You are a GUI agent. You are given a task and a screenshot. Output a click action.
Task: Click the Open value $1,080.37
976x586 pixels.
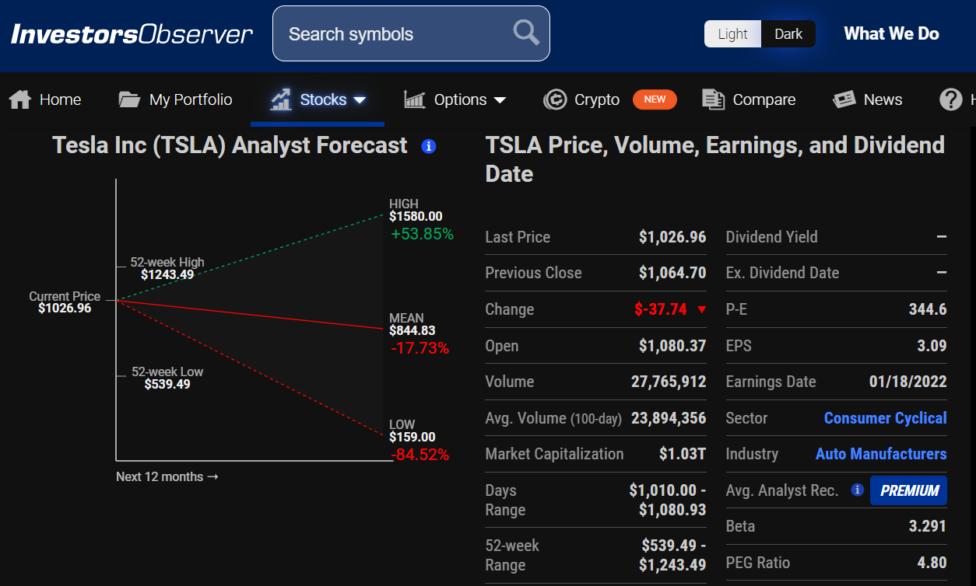tap(672, 346)
